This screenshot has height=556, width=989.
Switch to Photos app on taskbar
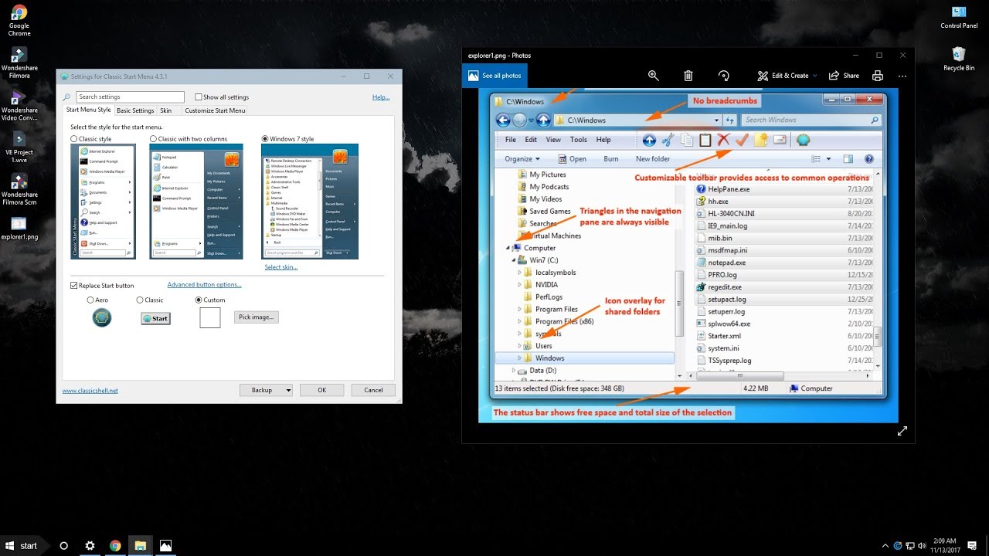tap(165, 545)
